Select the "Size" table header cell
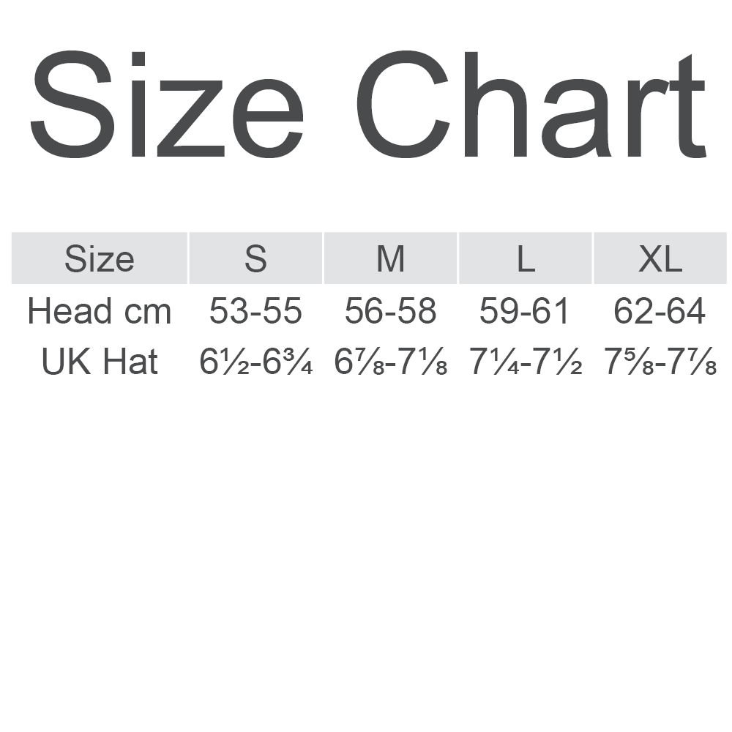Screen dimensions: 732x732 point(100,258)
